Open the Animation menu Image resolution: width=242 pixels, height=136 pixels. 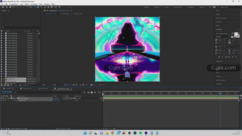(34, 4)
